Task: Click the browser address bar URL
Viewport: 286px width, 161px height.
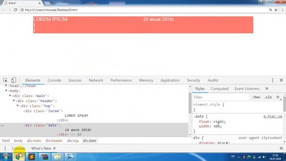Action: [51, 10]
